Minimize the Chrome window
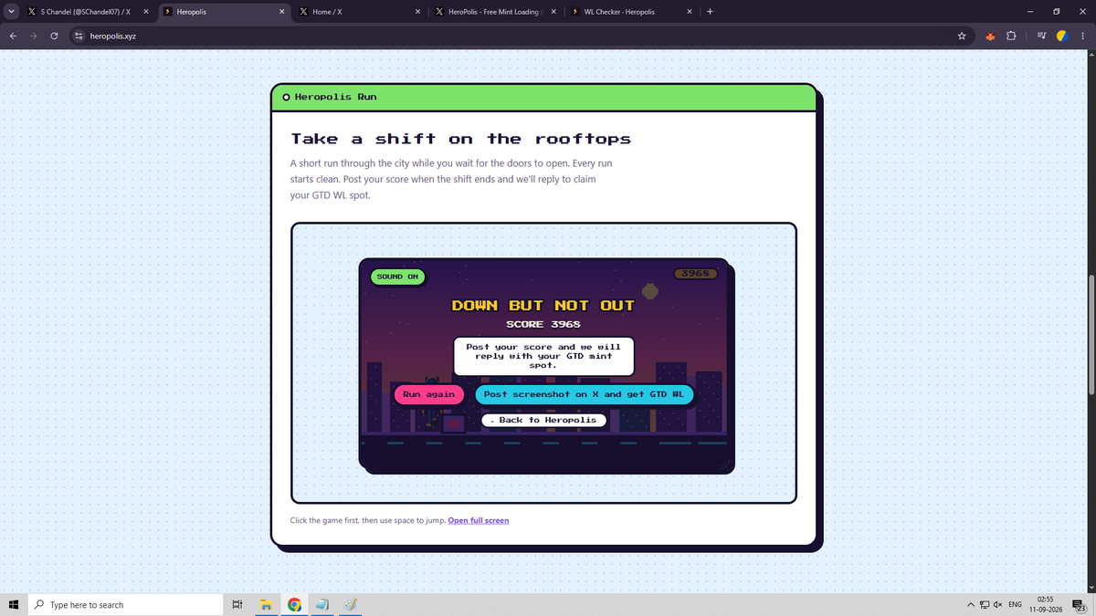 (x=1030, y=12)
